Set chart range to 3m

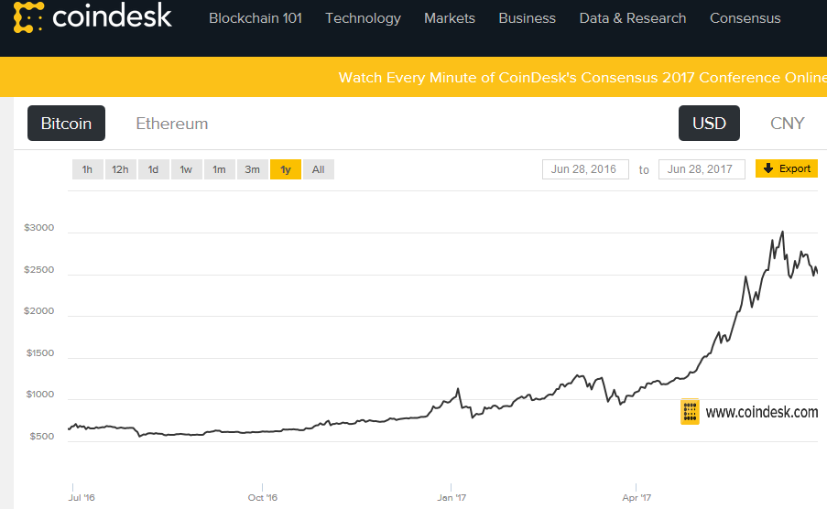coord(252,169)
